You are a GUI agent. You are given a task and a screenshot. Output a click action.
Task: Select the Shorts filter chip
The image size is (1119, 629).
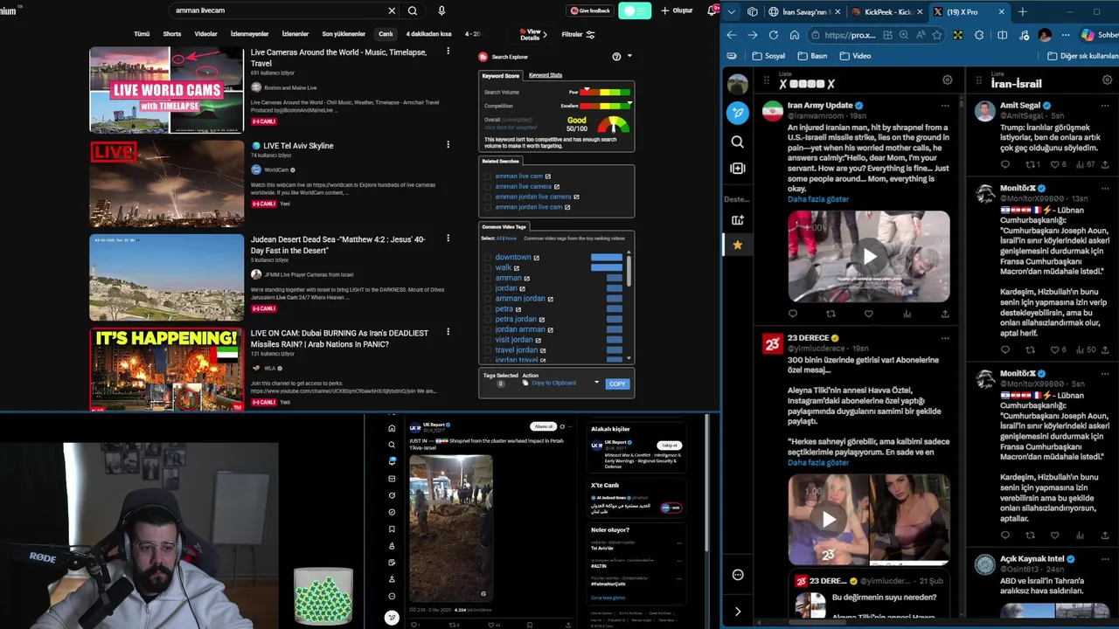[172, 34]
